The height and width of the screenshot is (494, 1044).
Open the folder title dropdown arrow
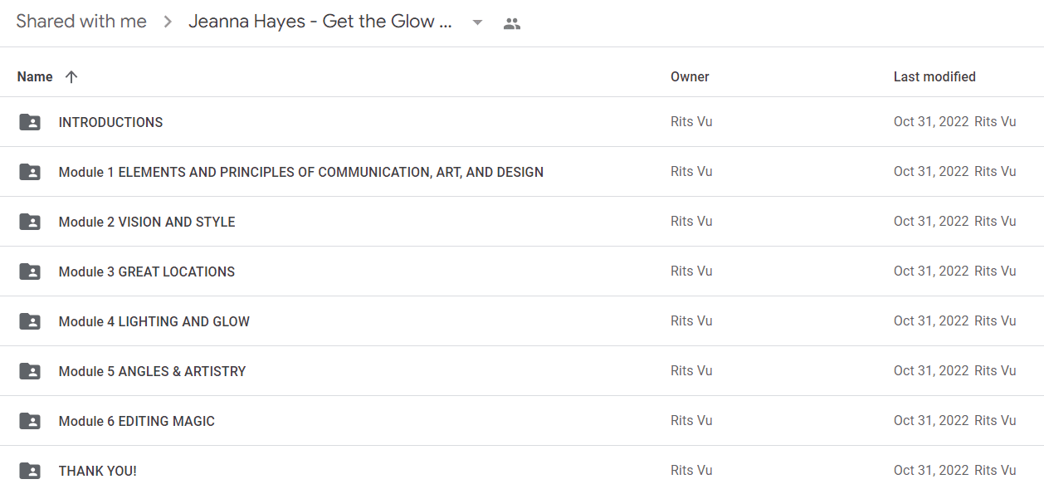tap(477, 23)
